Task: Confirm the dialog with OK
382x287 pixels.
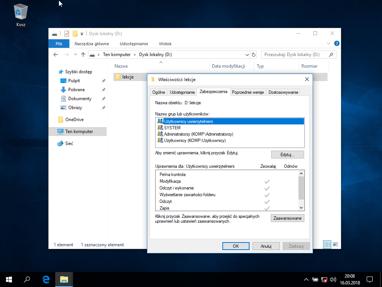Action: click(236, 246)
